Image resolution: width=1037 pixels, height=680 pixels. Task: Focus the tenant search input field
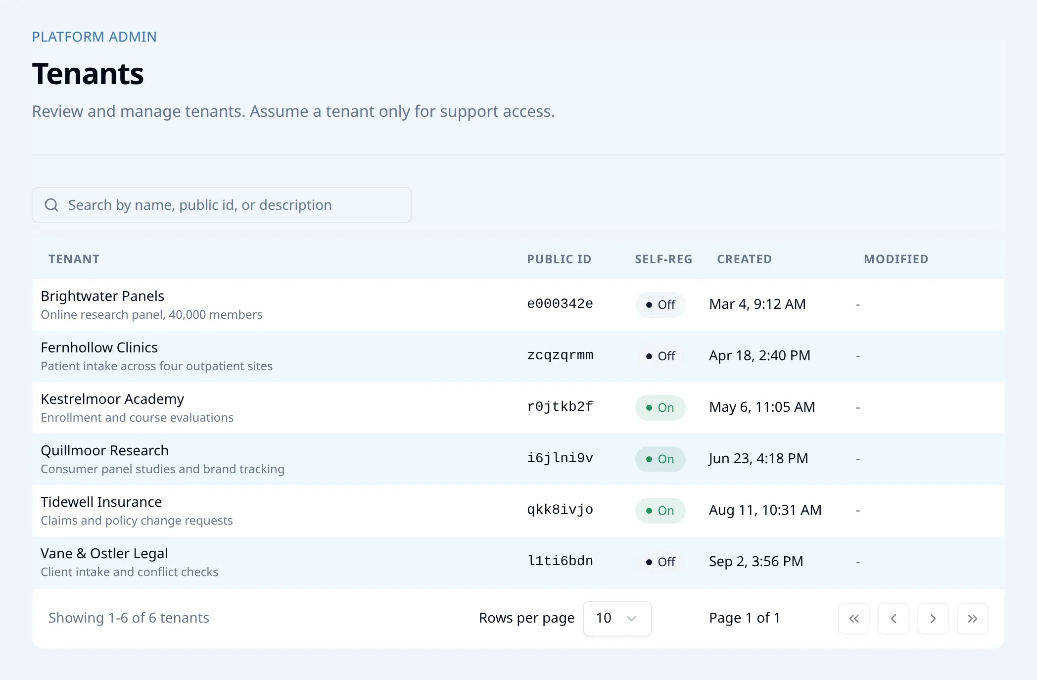(x=222, y=205)
